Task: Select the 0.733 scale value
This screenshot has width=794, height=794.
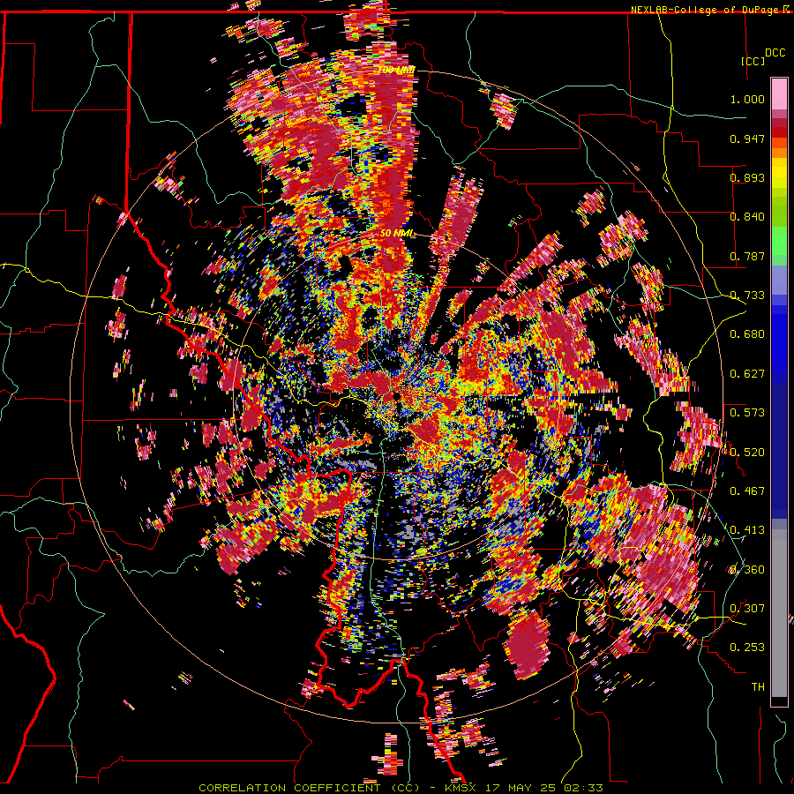Action: pos(747,296)
